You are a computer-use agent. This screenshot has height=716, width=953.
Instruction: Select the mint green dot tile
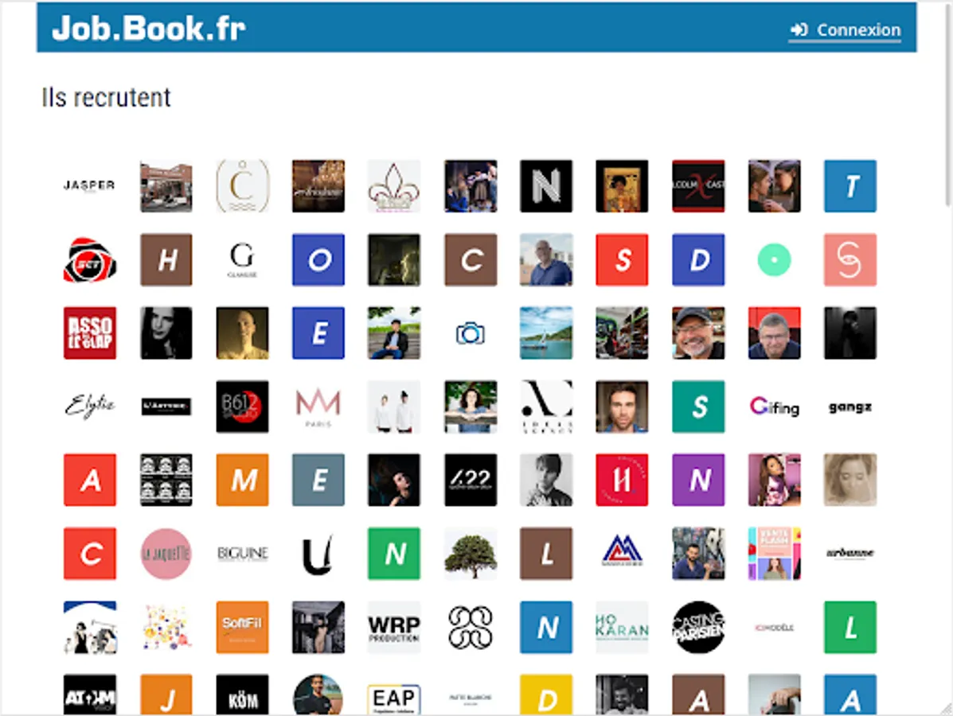coord(774,260)
